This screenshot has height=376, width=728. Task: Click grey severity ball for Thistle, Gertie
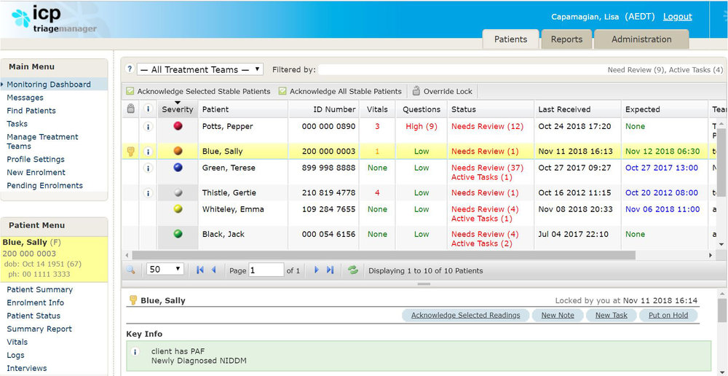coord(178,193)
